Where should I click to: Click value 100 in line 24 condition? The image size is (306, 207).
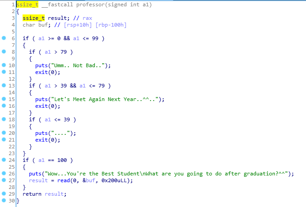pyautogui.click(x=62, y=160)
